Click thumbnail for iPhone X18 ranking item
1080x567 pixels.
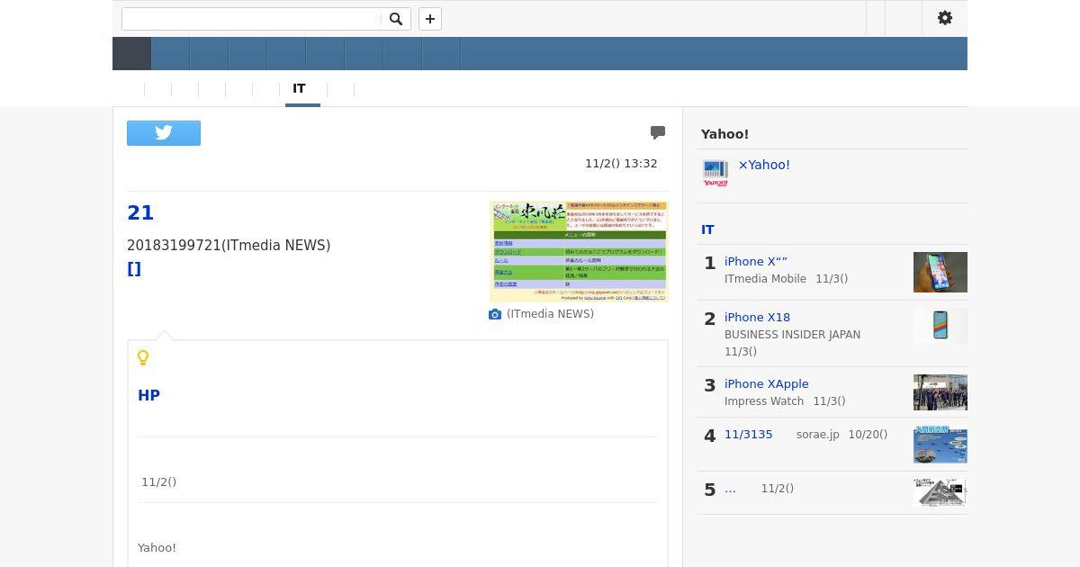tap(940, 326)
